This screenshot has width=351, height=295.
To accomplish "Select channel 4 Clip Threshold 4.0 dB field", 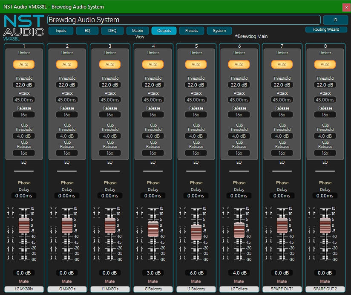I will coord(153,136).
